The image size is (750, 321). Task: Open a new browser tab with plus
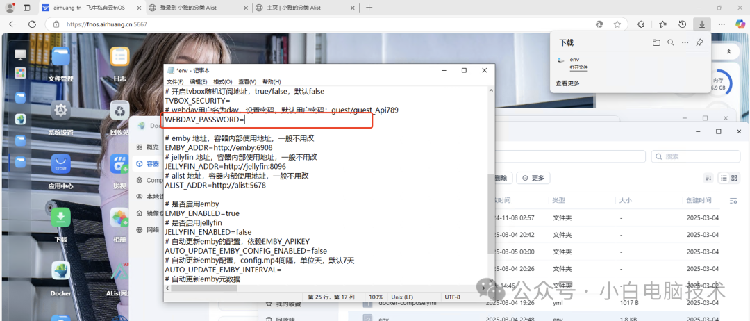click(x=369, y=8)
